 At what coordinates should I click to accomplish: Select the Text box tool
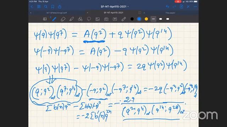[x=115, y=19]
